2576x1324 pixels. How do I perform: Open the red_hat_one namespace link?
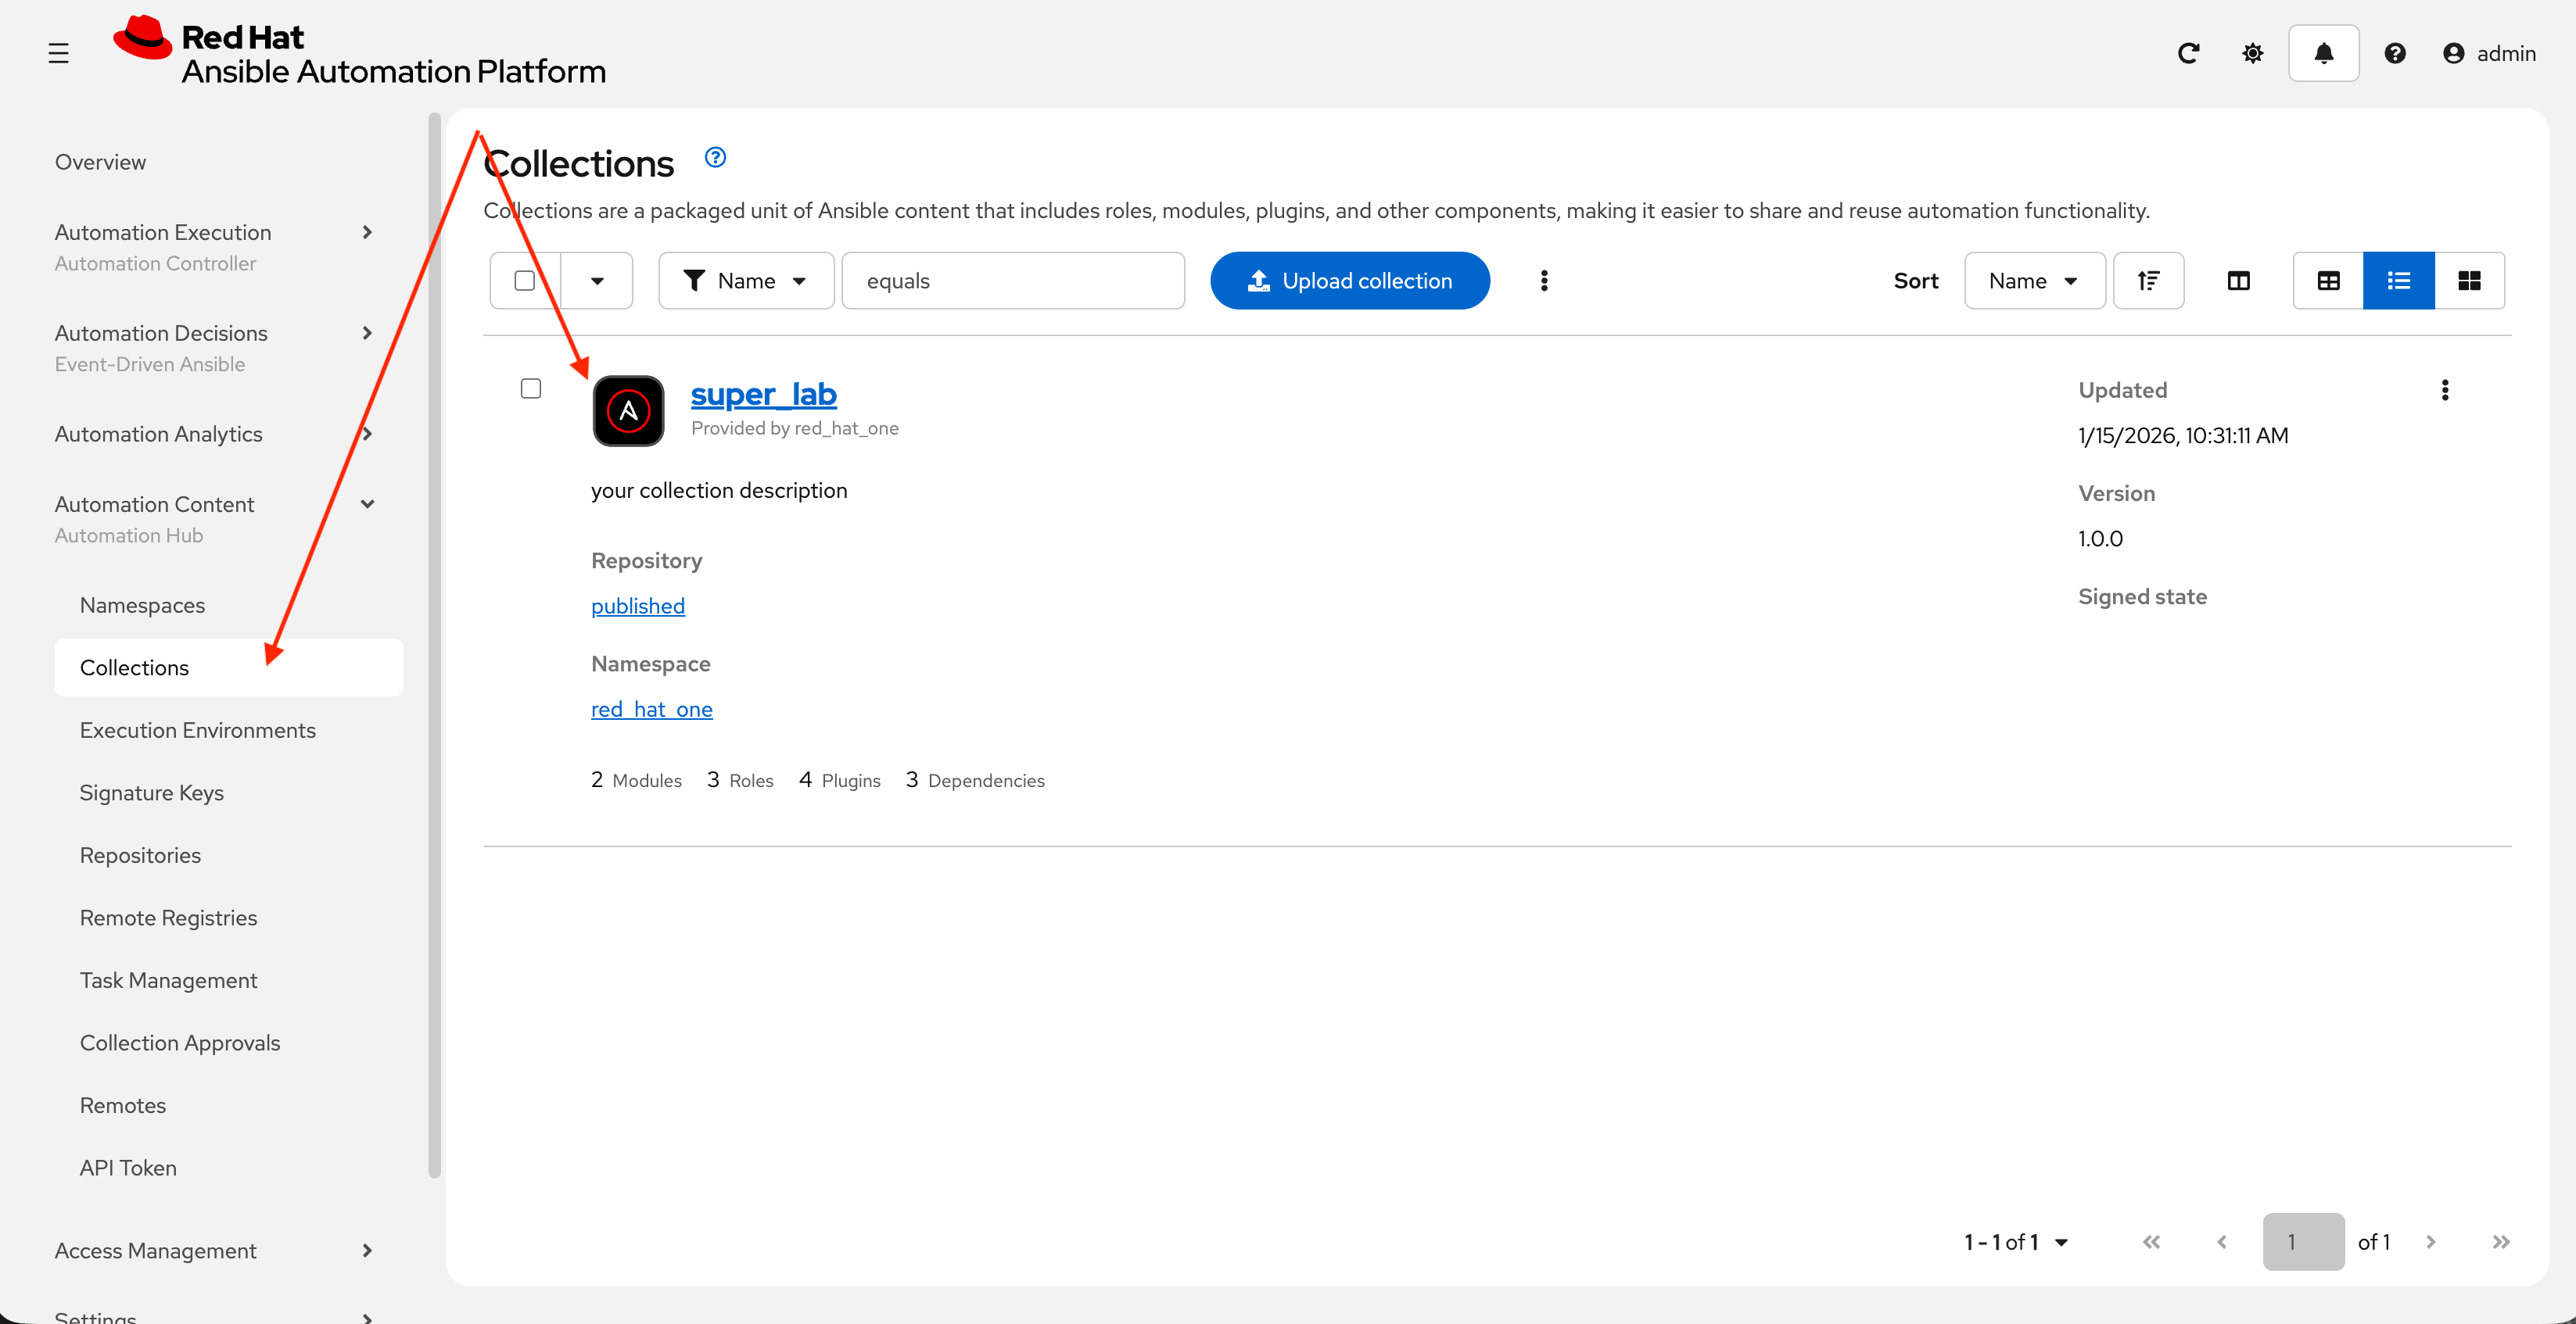651,710
